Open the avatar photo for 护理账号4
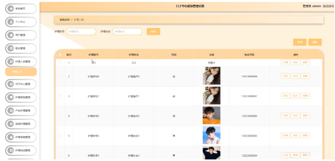This screenshot has width=335, height=161. 212,153
